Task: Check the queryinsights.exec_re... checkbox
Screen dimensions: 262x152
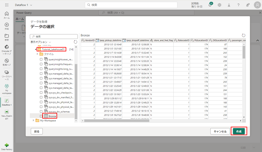Action: click(x=41, y=59)
